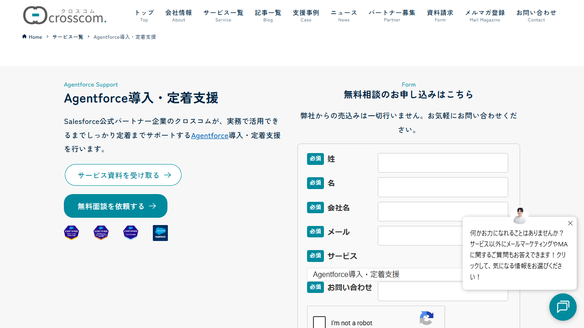Click the chat agent avatar
584x328 pixels.
pos(520,215)
